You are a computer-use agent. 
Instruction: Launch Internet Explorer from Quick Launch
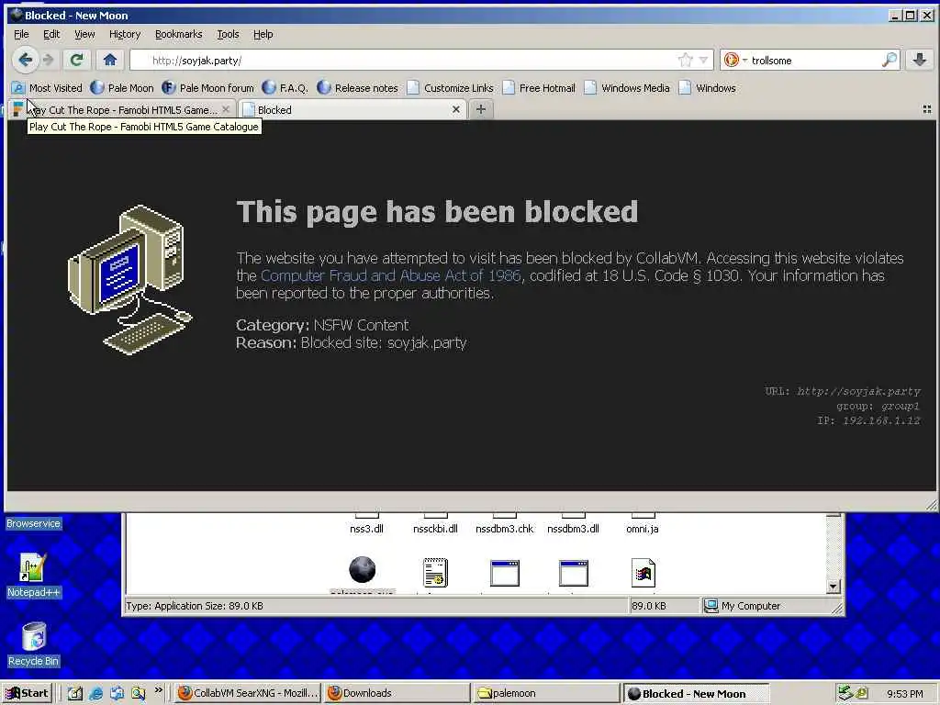click(95, 694)
